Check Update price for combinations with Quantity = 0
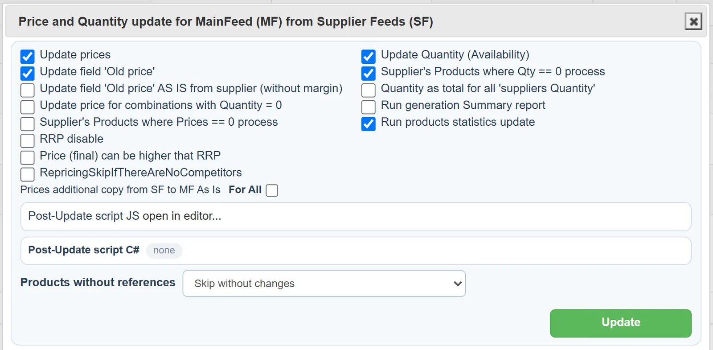Viewport: 713px width, 350px height. [28, 107]
